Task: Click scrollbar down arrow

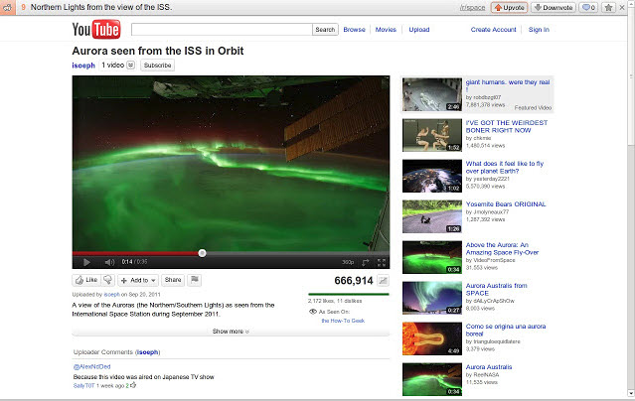Action: click(x=631, y=393)
